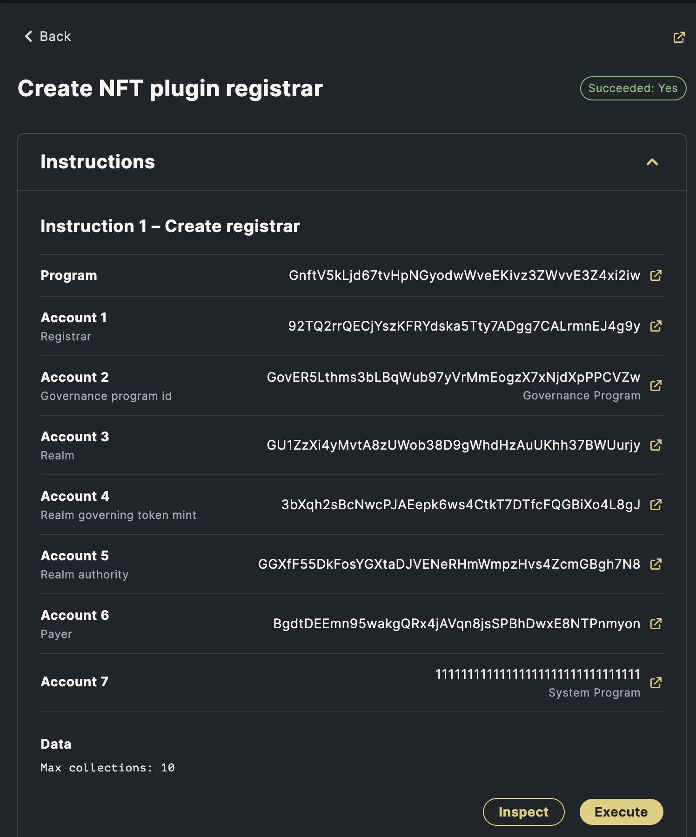The image size is (696, 837).
Task: Click the GnftV5k program address text
Action: pyautogui.click(x=464, y=275)
